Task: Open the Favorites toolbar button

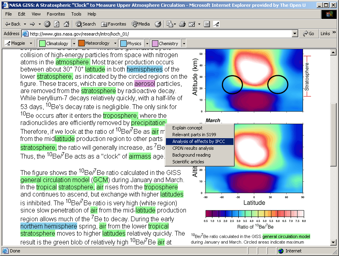Action: (114, 24)
